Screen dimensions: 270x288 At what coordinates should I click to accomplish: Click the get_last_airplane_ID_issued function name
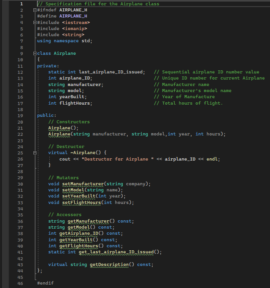(116, 252)
